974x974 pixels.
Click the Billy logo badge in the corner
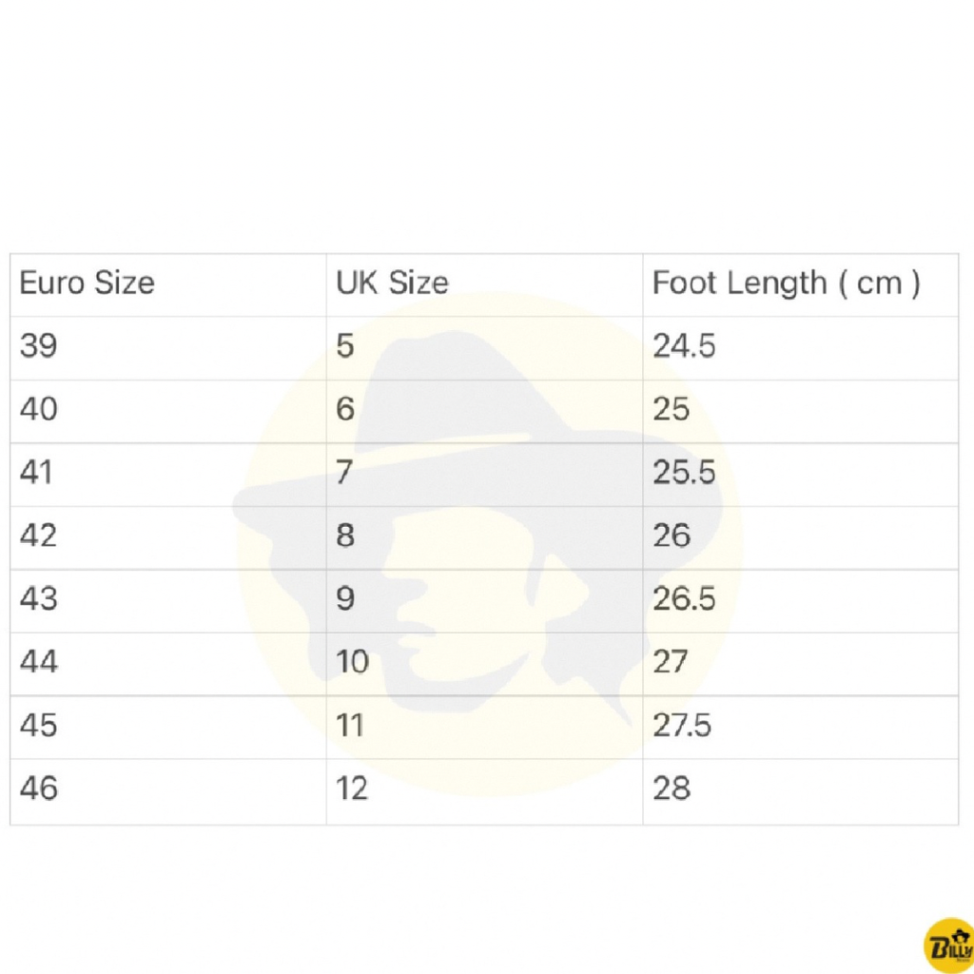[949, 945]
